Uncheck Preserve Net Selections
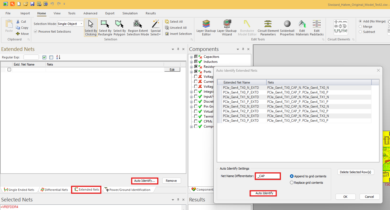 [x=36, y=31]
